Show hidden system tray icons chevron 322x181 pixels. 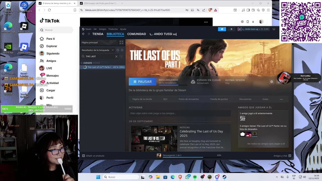point(277,177)
